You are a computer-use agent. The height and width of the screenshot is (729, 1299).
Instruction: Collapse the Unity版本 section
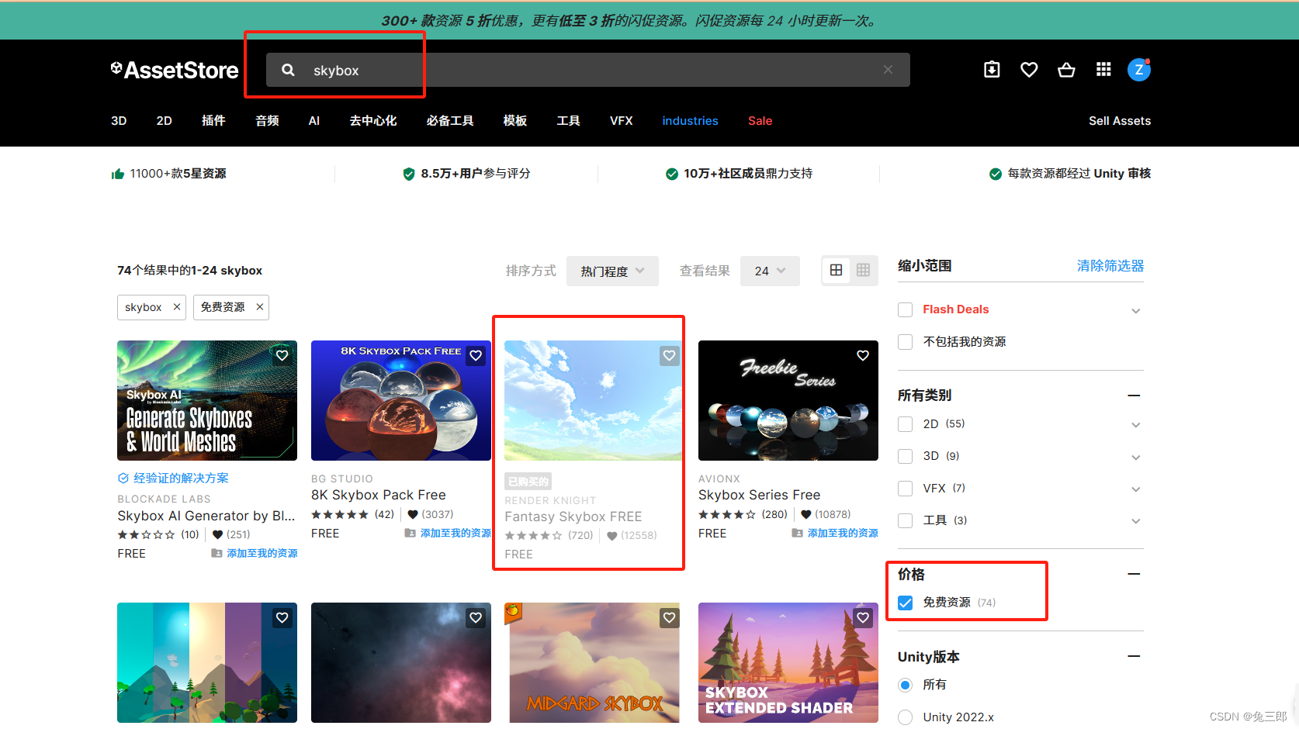pyautogui.click(x=1134, y=656)
